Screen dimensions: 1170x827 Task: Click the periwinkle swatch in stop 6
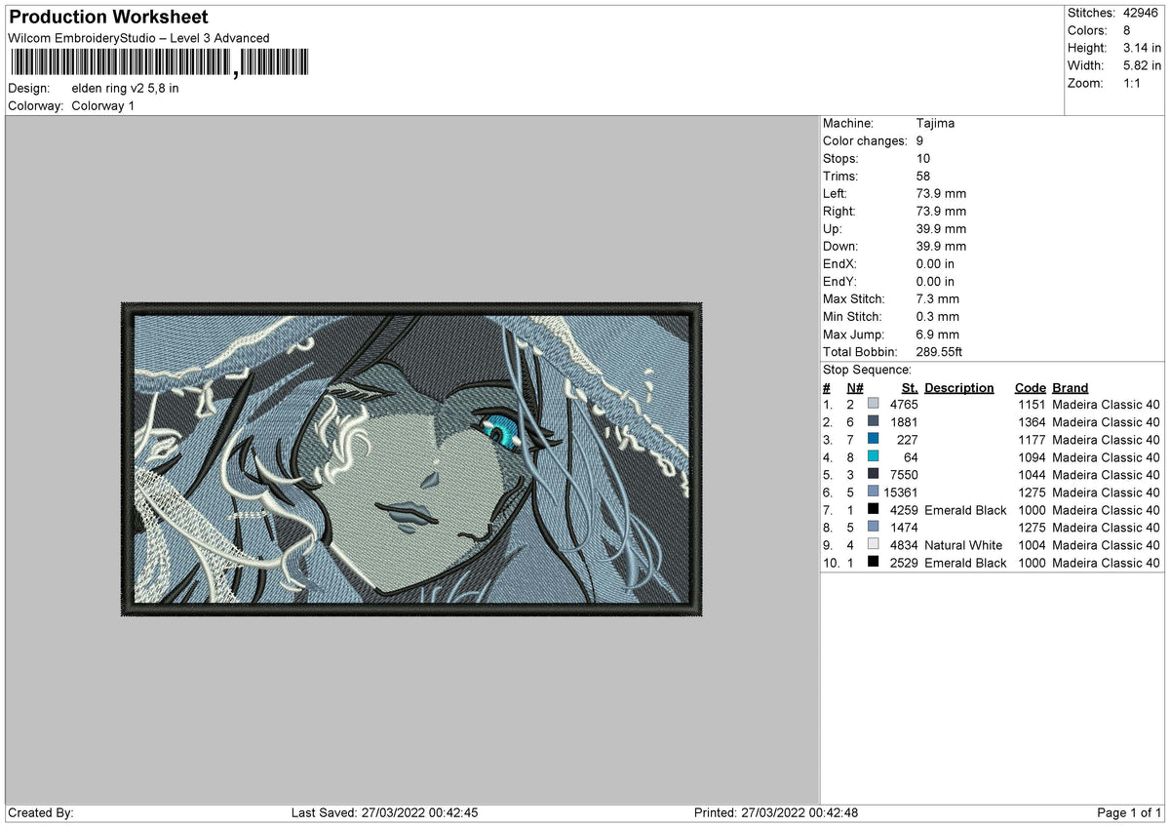tap(873, 492)
